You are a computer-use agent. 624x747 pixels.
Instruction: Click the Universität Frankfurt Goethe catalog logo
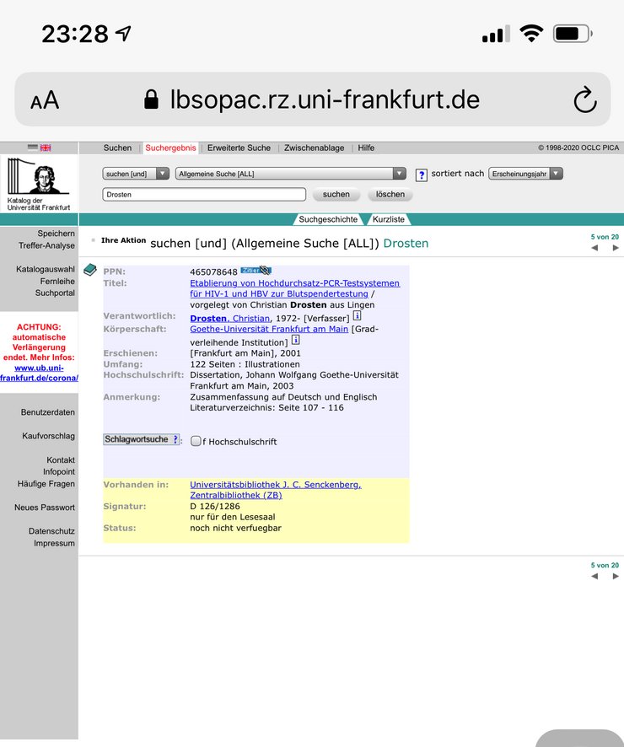click(39, 184)
